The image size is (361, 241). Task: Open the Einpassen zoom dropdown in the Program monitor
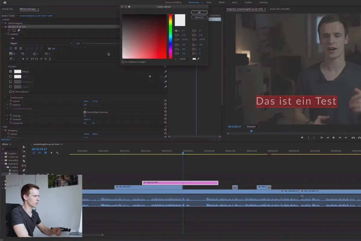(x=253, y=127)
